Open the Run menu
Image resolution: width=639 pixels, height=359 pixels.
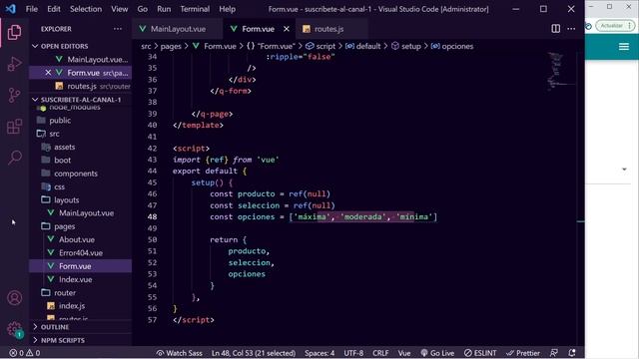click(164, 9)
